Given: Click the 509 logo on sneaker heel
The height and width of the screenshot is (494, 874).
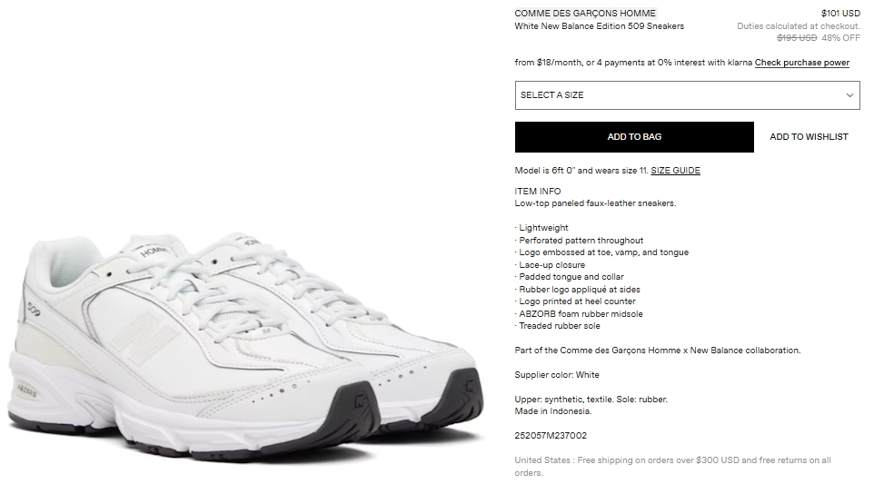Looking at the screenshot, I should pos(34,309).
